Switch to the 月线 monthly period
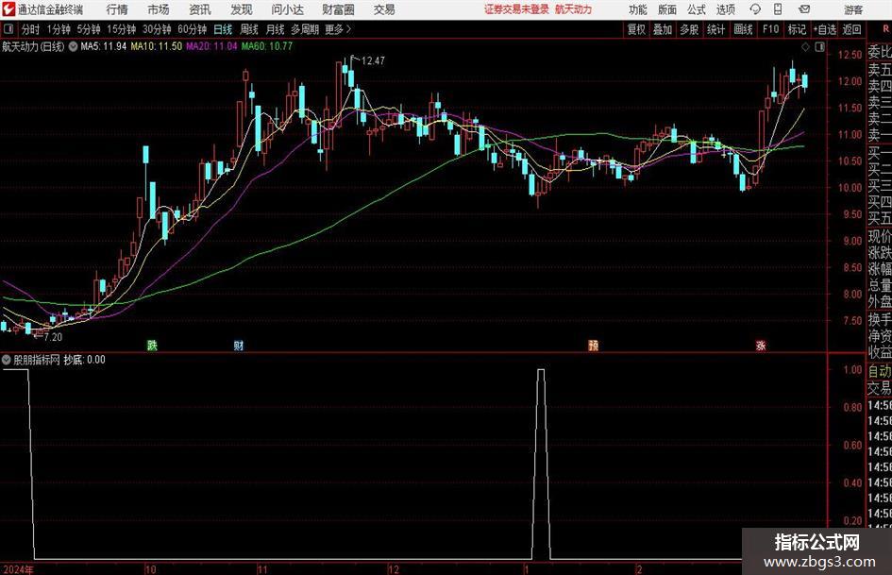Image resolution: width=892 pixels, height=575 pixels. coord(276,29)
